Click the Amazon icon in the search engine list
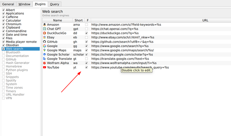The image size is (231, 136). pos(44,24)
